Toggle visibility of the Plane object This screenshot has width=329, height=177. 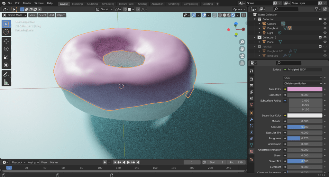(x=325, y=42)
